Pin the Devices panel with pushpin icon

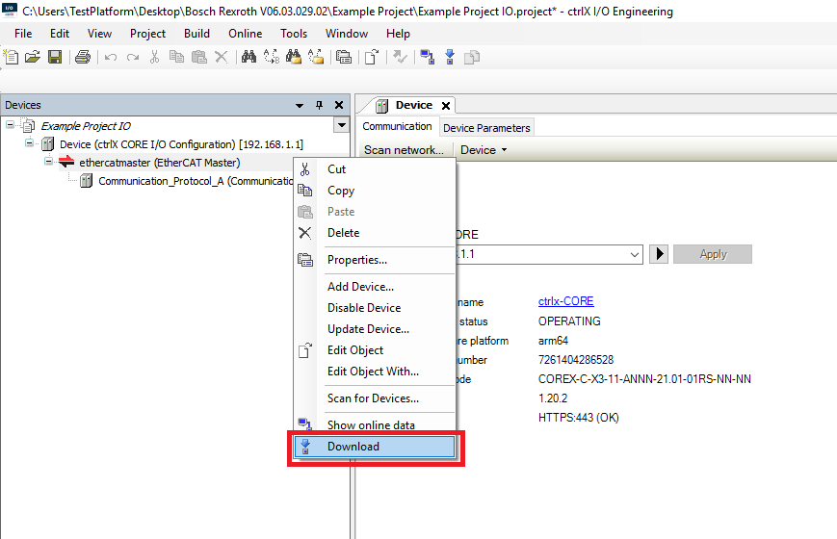pyautogui.click(x=320, y=105)
